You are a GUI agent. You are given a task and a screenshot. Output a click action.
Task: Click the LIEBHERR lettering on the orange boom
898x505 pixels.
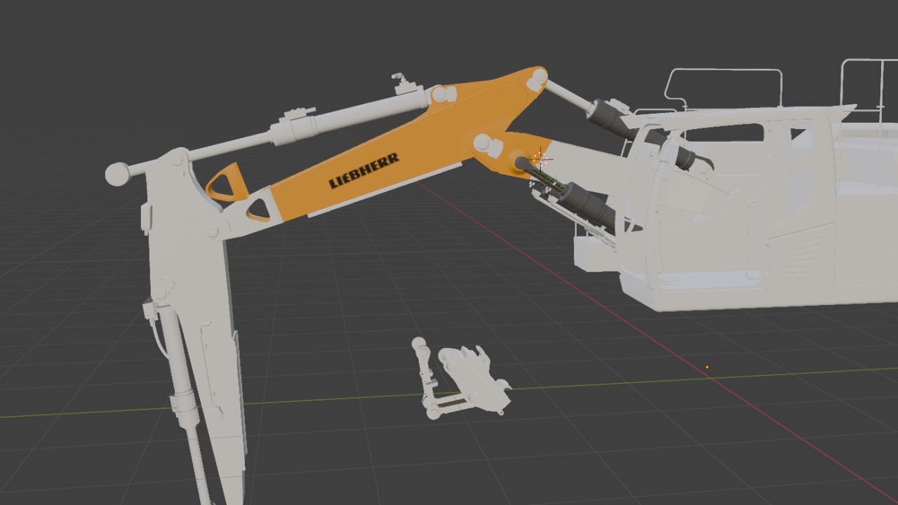pyautogui.click(x=364, y=170)
